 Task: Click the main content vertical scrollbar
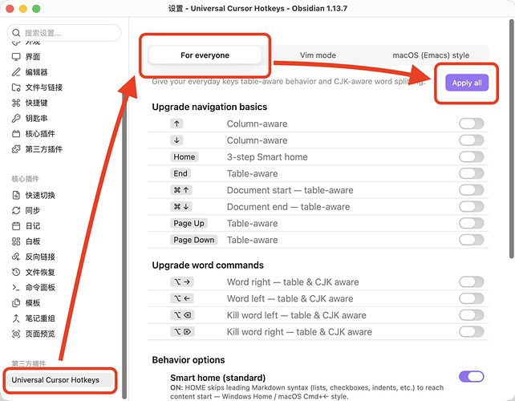click(x=512, y=139)
